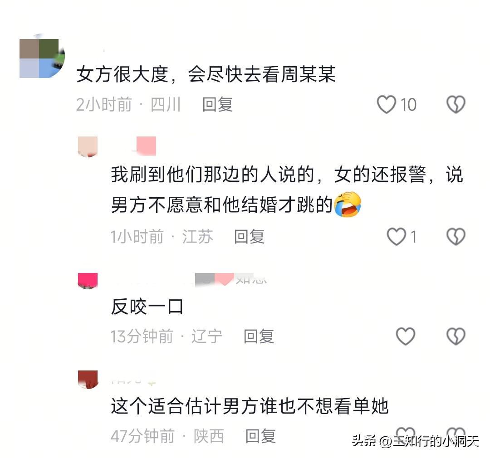Like the Sichuan comment with 10 likes
Screen dimensions: 490x458
(387, 104)
